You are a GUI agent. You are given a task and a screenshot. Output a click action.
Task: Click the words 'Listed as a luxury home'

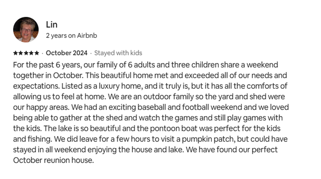(98, 87)
